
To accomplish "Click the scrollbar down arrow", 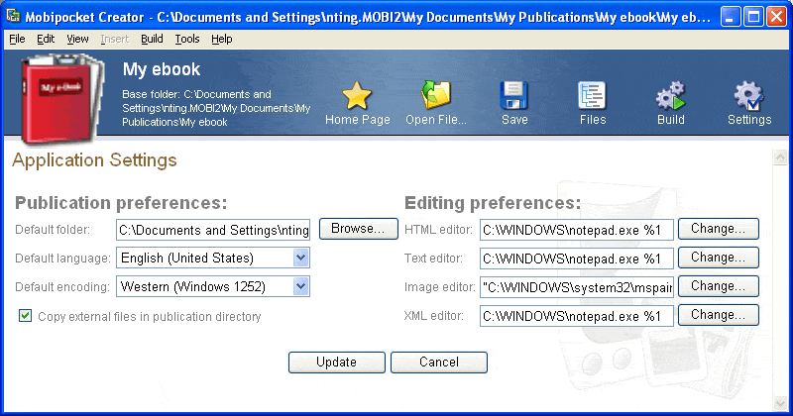I will (780, 403).
